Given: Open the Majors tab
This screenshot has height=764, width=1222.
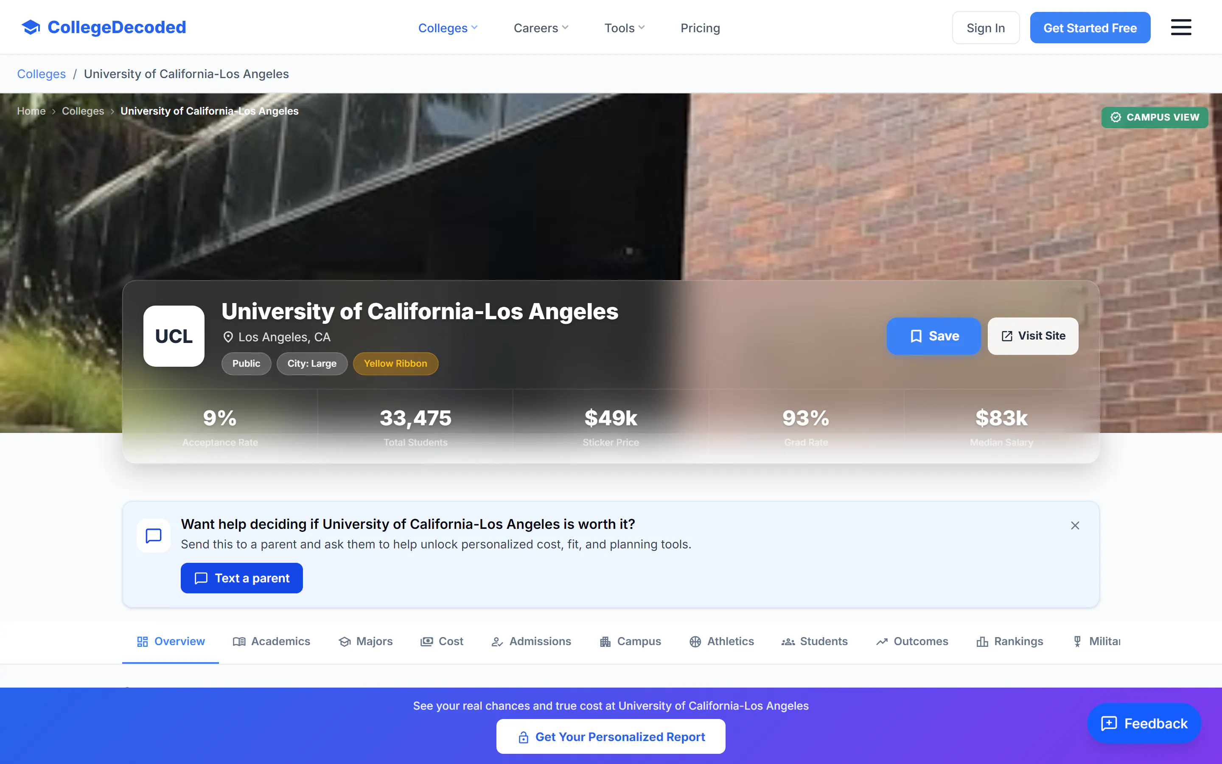Looking at the screenshot, I should pos(366,642).
